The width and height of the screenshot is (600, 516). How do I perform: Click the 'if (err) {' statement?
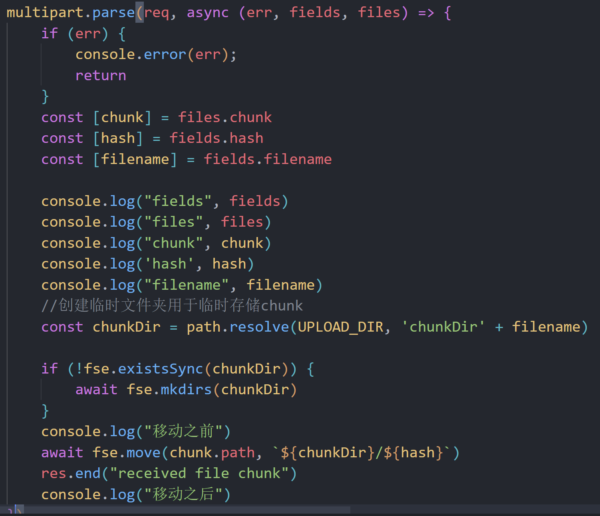point(83,34)
